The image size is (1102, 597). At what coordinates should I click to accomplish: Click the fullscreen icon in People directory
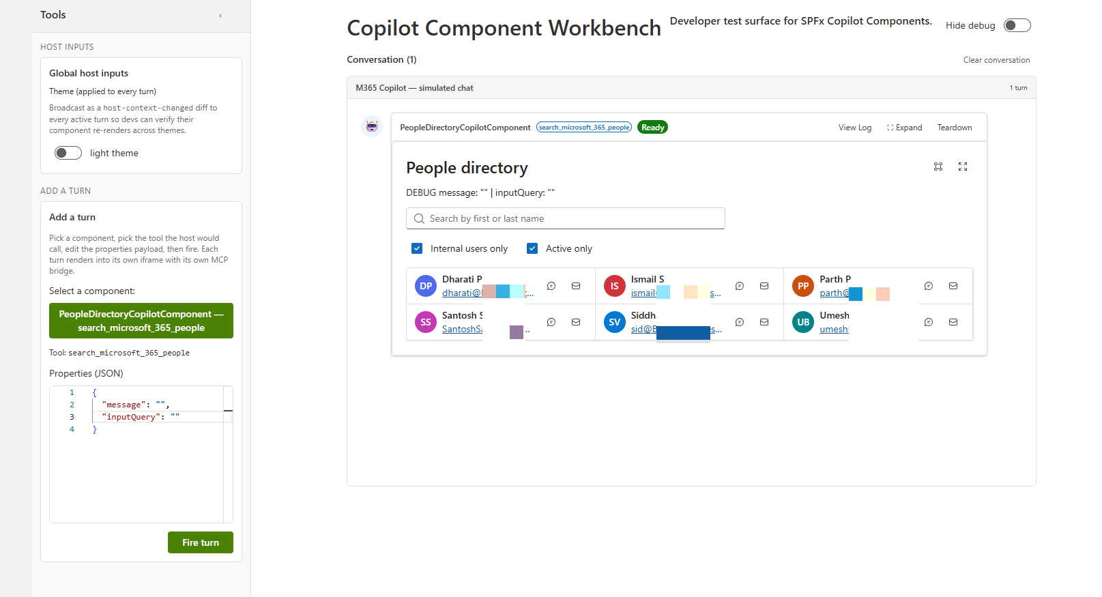[963, 166]
